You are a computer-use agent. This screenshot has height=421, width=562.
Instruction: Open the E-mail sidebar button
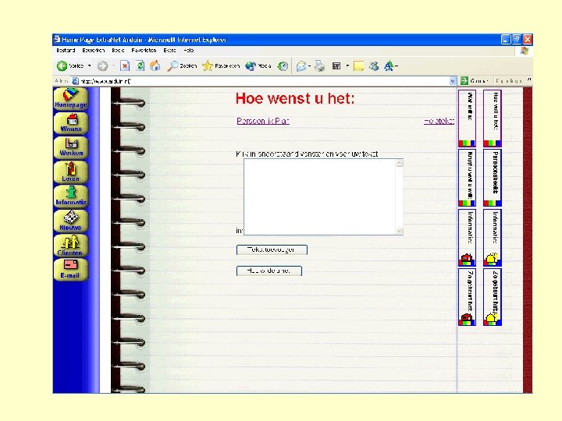(70, 269)
